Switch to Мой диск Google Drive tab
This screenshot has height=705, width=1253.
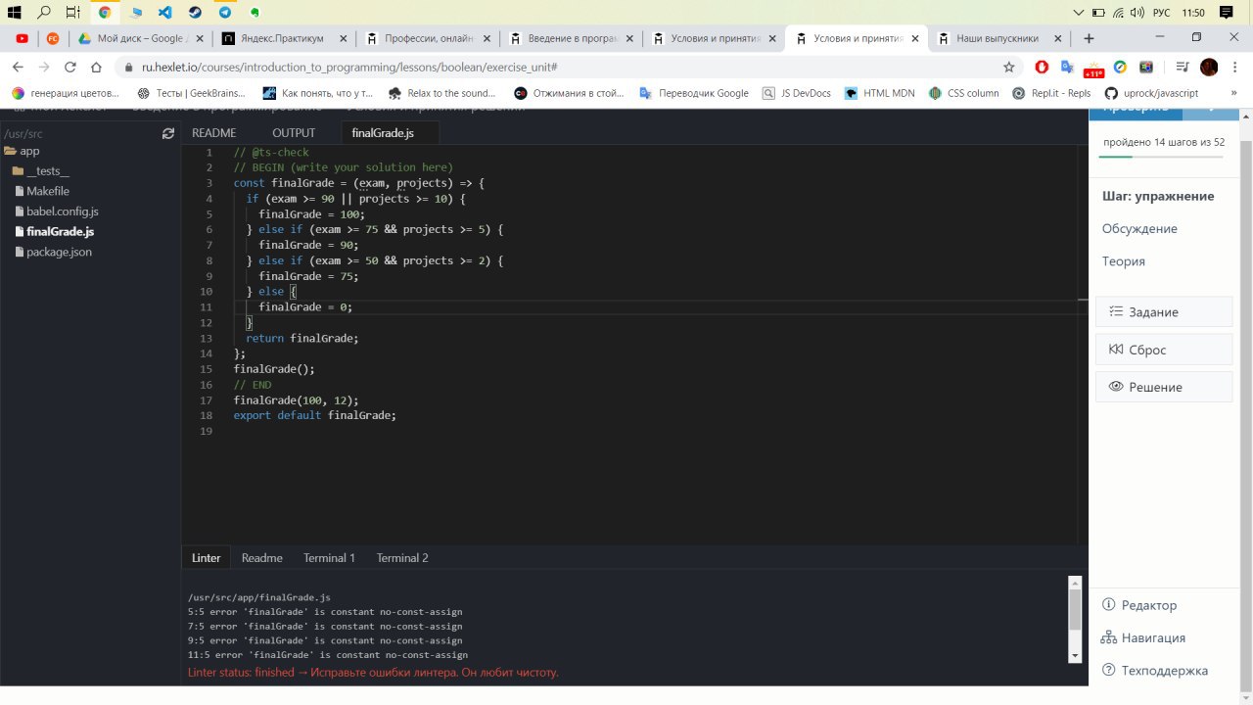(x=140, y=38)
